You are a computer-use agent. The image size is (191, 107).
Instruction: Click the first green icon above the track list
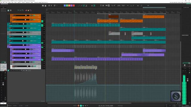tap(18, 10)
